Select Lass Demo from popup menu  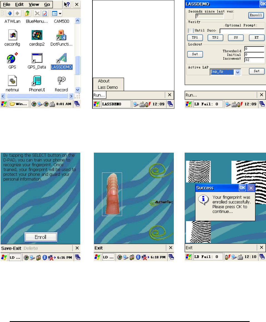108,87
